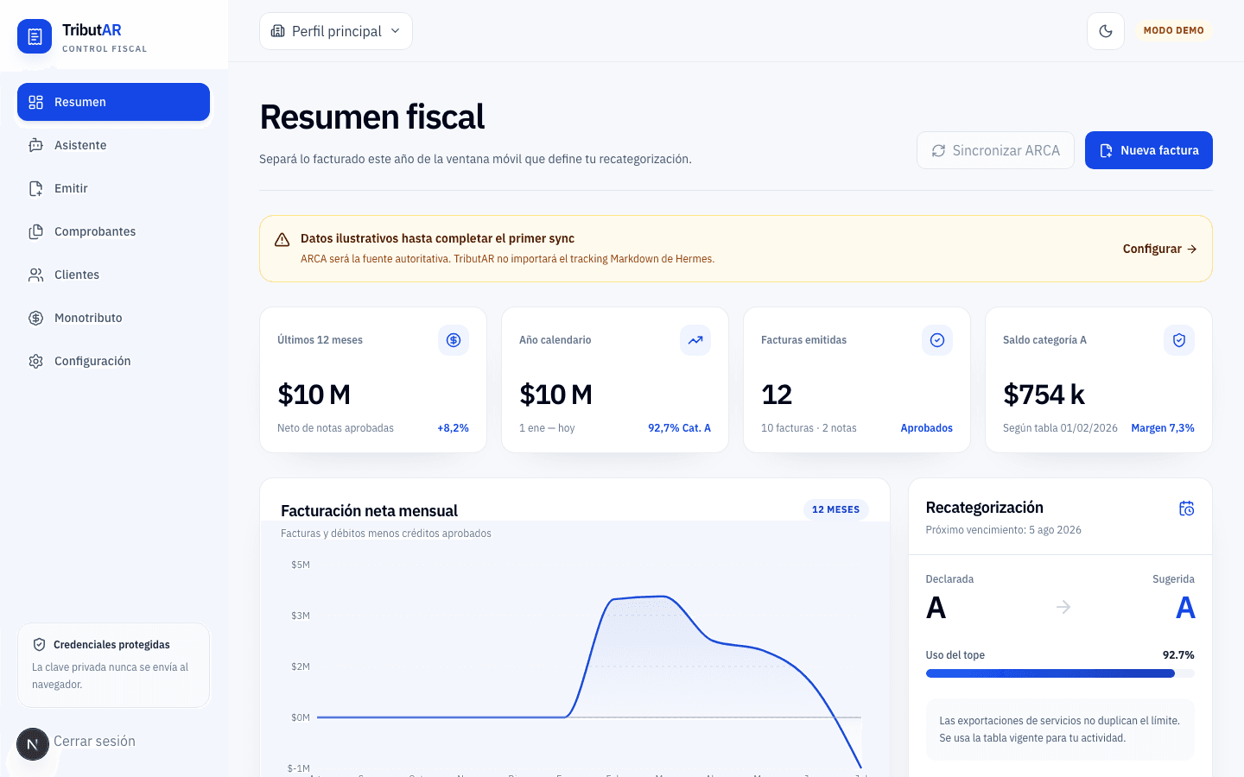1244x777 pixels.
Task: Click the calendar clock icon in Recategorización
Action: 1187,509
